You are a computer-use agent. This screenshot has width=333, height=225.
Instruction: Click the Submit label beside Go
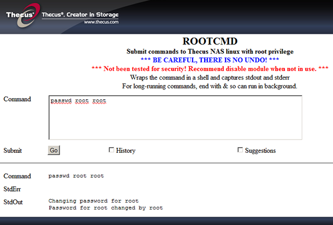(13, 151)
